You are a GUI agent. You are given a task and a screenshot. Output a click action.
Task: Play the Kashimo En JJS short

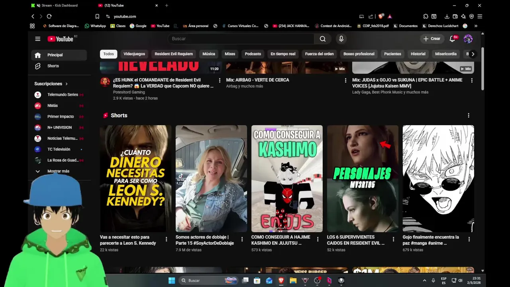point(287,179)
